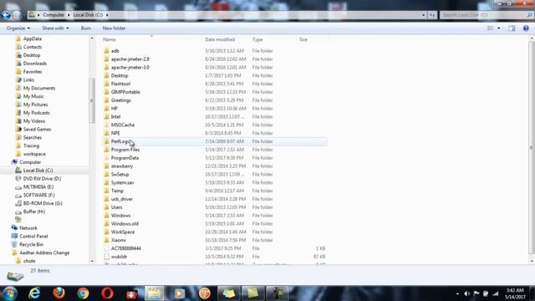The width and height of the screenshot is (535, 301).
Task: Launch Internet Explorer from the taskbar
Action: [x=34, y=293]
